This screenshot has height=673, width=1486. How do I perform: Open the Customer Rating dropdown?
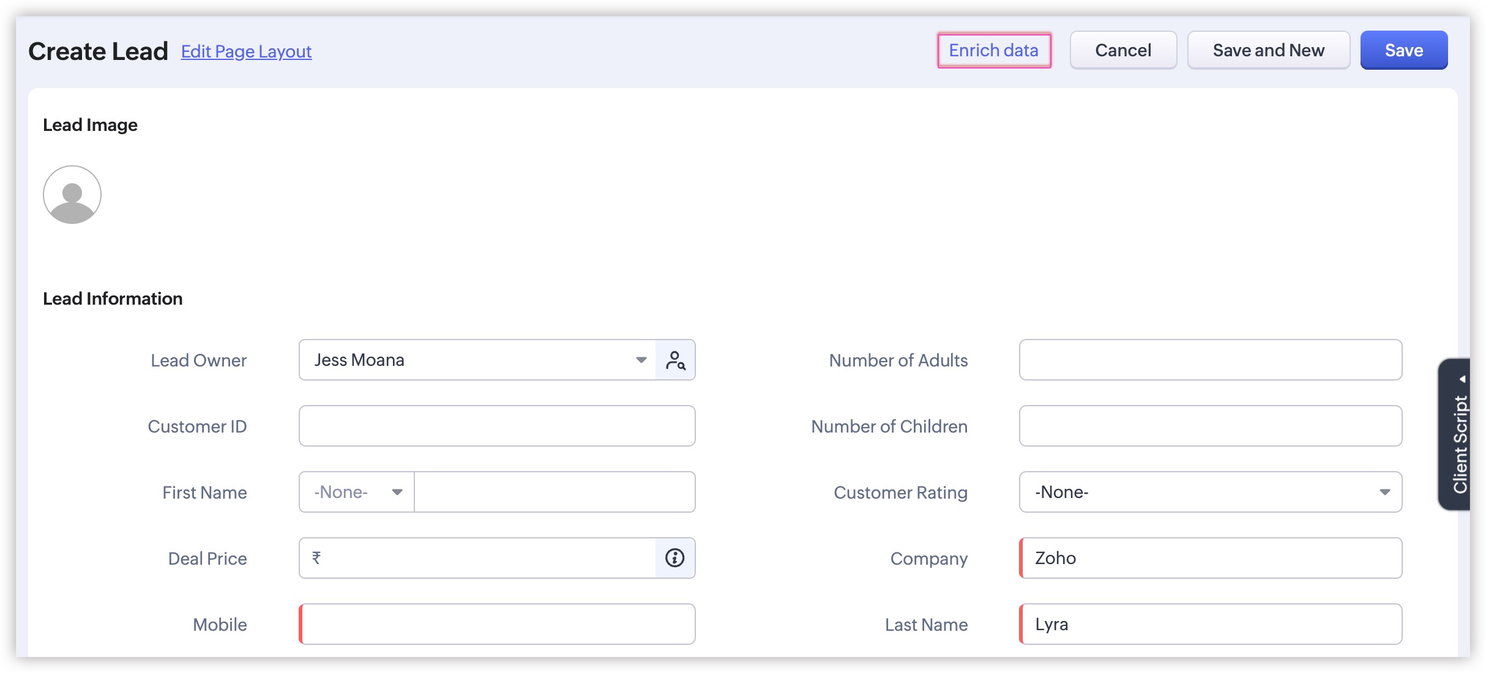[x=1210, y=493]
